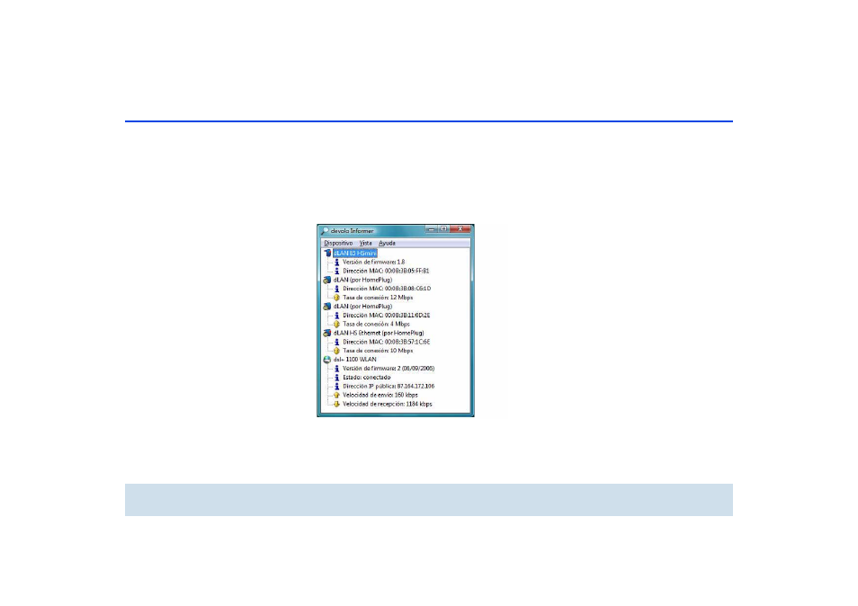Screen dimensions: 858x606
Task: Open the Ayuda menu
Action: (x=387, y=243)
